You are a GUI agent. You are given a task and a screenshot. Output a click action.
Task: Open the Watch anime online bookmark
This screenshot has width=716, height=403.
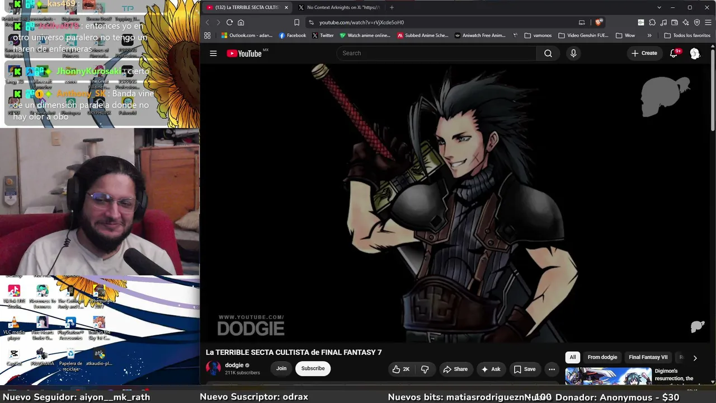pyautogui.click(x=365, y=35)
